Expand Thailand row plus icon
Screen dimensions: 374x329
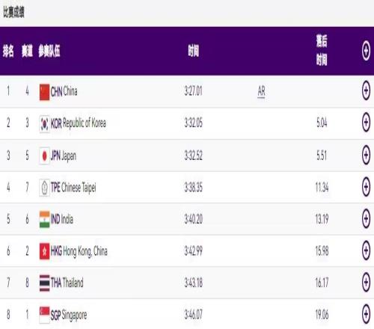[x=366, y=282]
